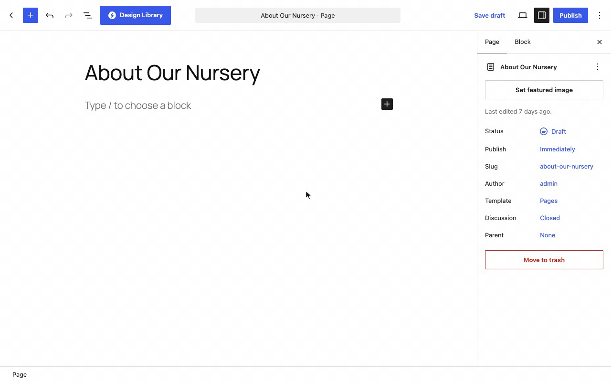This screenshot has width=611, height=382.
Task: Switch to the Block tab
Action: click(x=523, y=42)
